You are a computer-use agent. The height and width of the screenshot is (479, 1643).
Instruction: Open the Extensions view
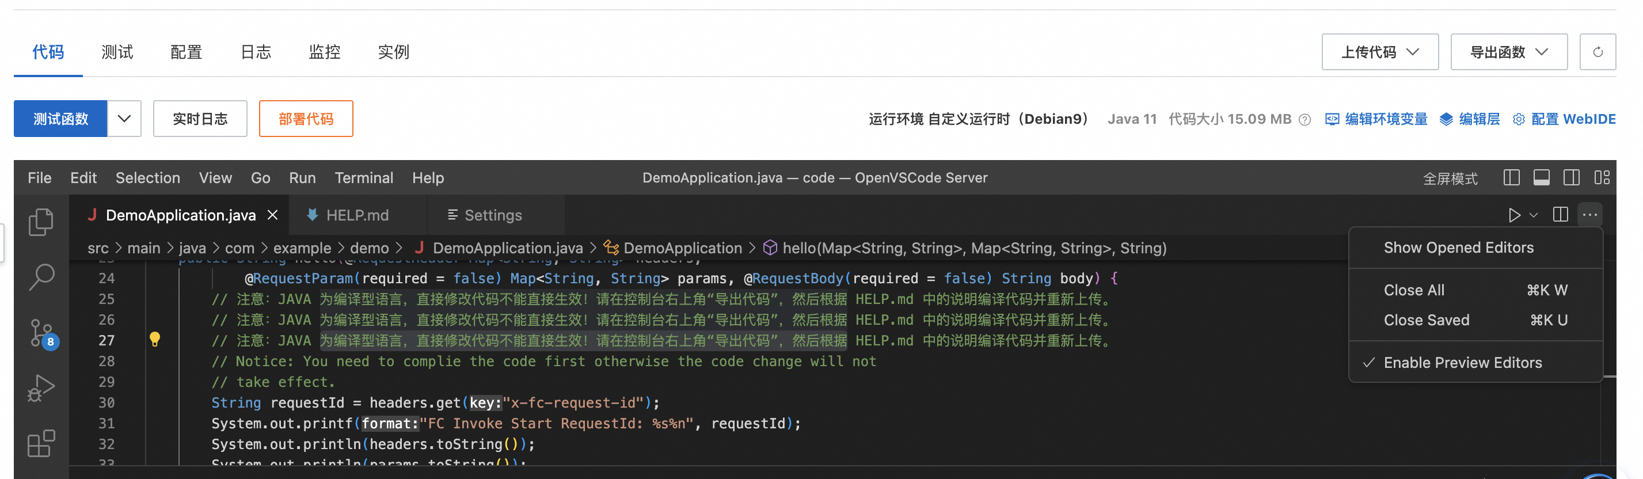click(41, 443)
